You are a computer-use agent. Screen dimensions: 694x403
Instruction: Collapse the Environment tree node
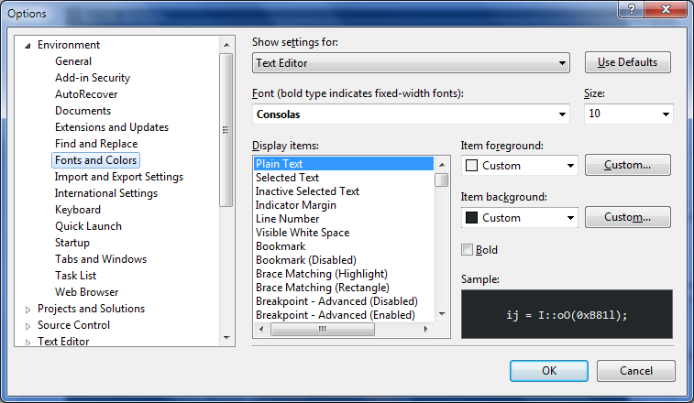[x=28, y=45]
